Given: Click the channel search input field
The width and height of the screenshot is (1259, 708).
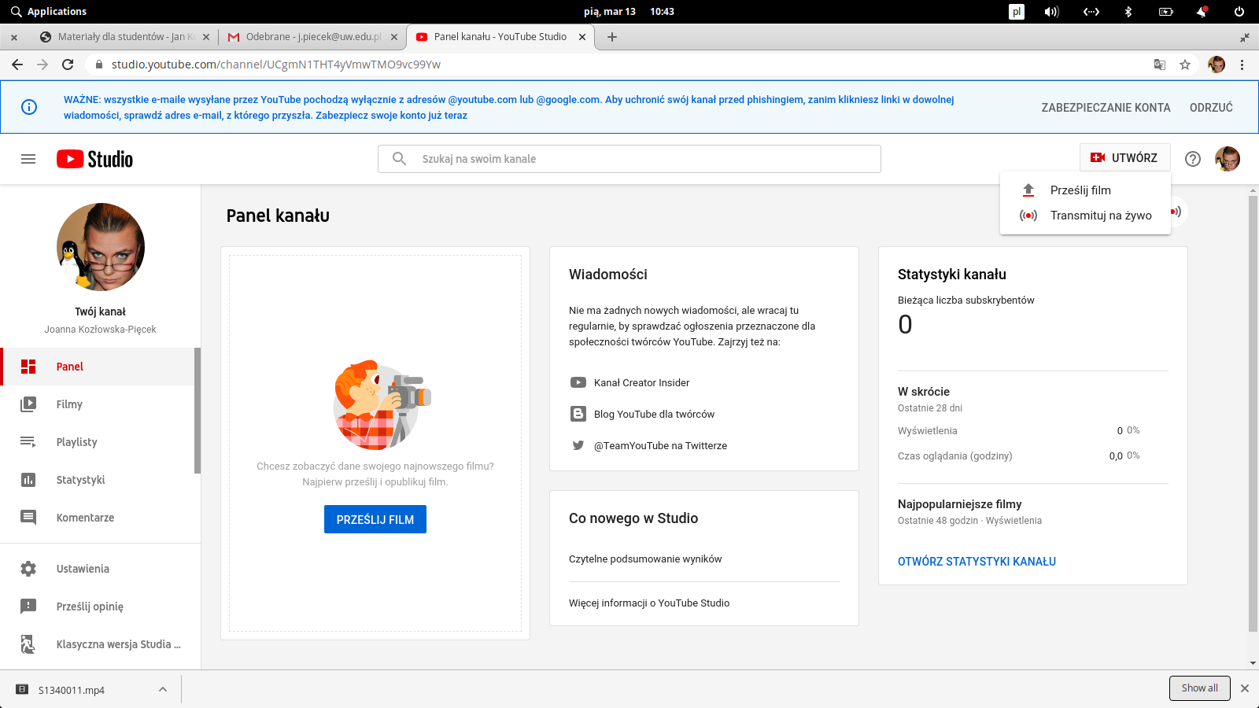Looking at the screenshot, I should tap(629, 159).
